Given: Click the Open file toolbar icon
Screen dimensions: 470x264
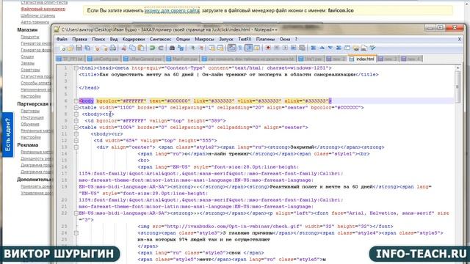Looking at the screenshot, I should pyautogui.click(x=70, y=48).
